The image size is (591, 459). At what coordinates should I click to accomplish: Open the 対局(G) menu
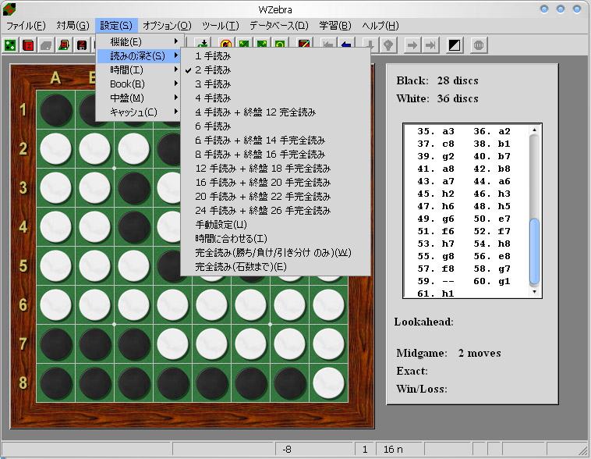click(73, 26)
